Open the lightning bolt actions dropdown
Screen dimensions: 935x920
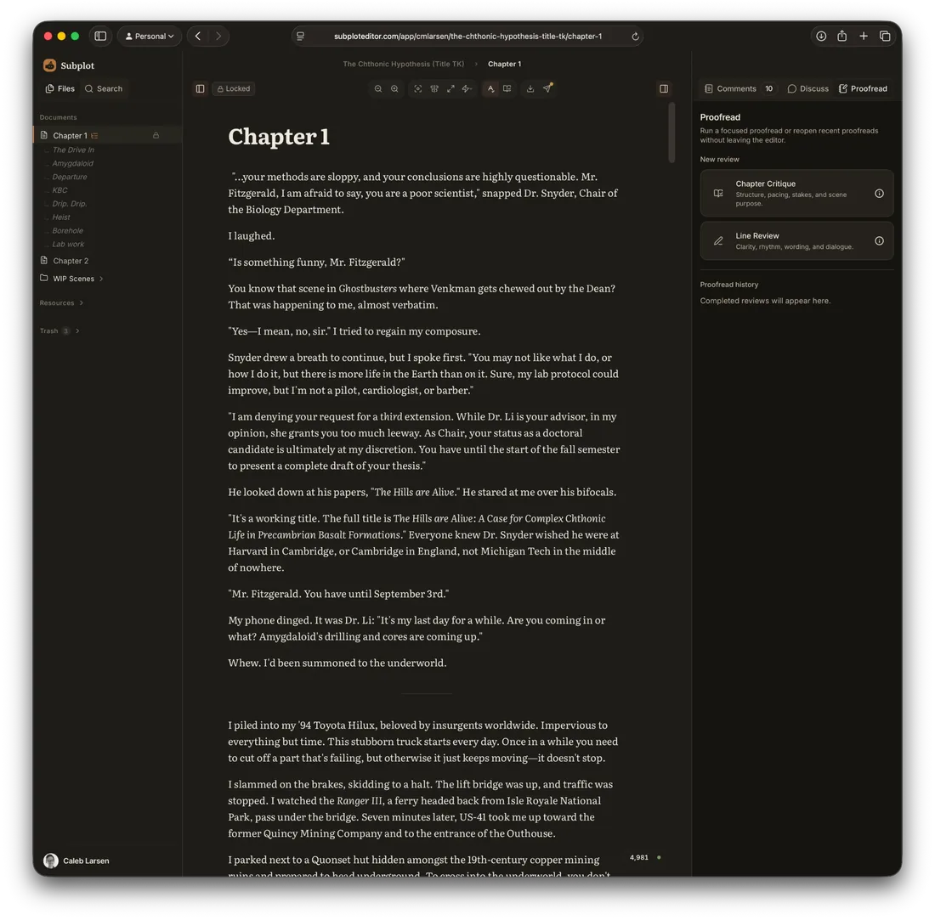pyautogui.click(x=467, y=89)
